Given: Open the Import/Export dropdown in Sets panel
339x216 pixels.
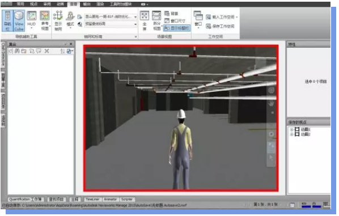Looking at the screenshot, I should pos(70,51).
